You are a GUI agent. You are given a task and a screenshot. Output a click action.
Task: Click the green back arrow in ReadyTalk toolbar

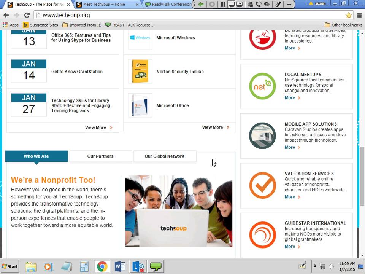(201, 4)
